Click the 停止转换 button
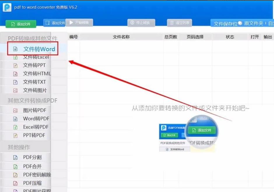274x192 pixels. [141, 23]
